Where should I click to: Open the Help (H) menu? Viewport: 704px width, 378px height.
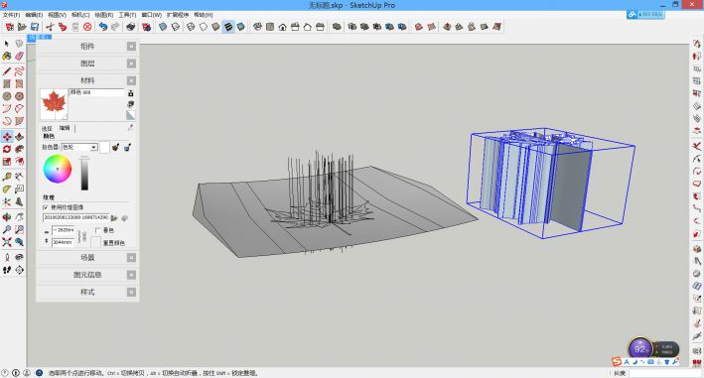click(x=204, y=15)
